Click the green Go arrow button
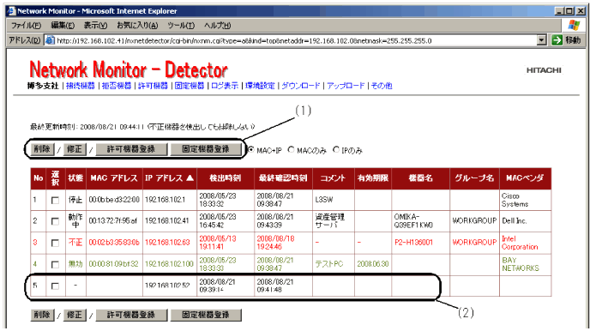This screenshot has height=331, width=590. point(557,39)
